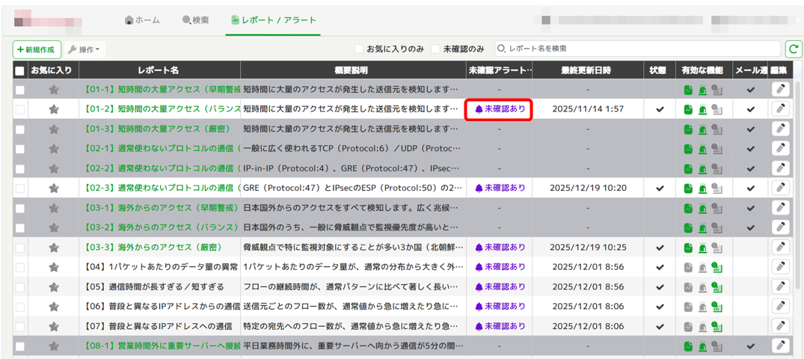Click the 概要説明 column header
The image size is (804, 359).
tap(353, 70)
